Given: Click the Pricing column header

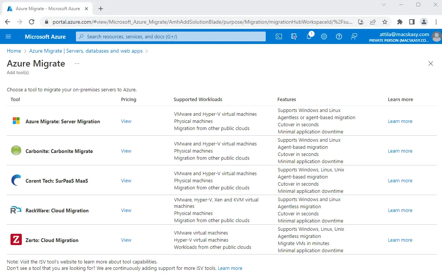Looking at the screenshot, I should (x=129, y=100).
